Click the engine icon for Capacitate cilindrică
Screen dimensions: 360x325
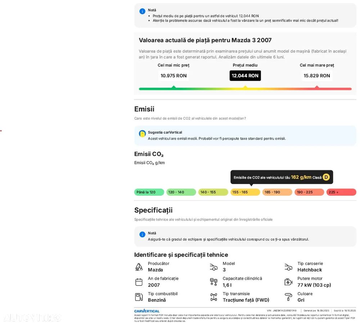pos(214,282)
